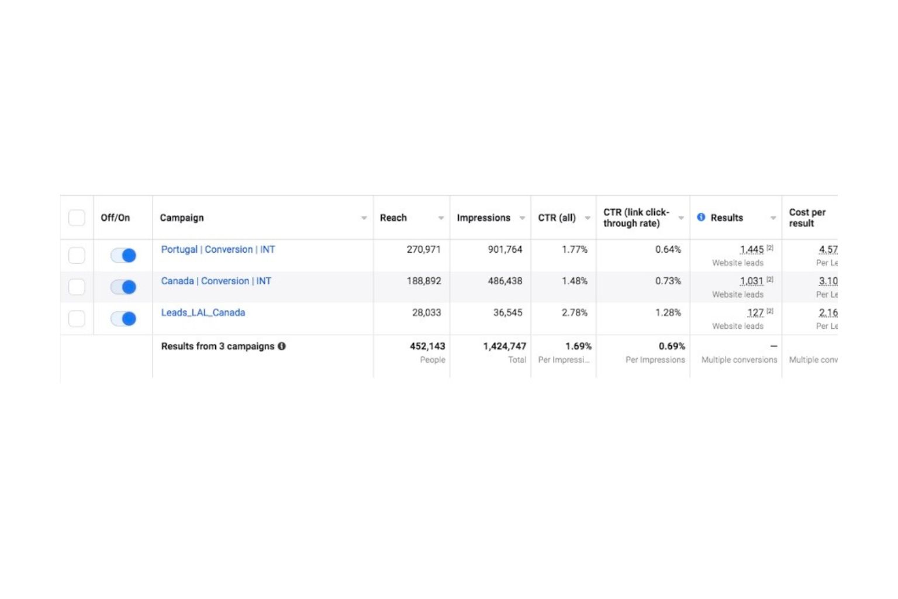The image size is (898, 599).
Task: Click the 4.57 cost per result value
Action: click(x=828, y=250)
